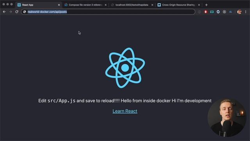Close the localhost:3002 tab
250x141 pixels.
click(x=152, y=5)
